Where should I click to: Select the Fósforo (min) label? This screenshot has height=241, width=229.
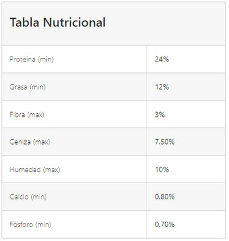pyautogui.click(x=30, y=224)
